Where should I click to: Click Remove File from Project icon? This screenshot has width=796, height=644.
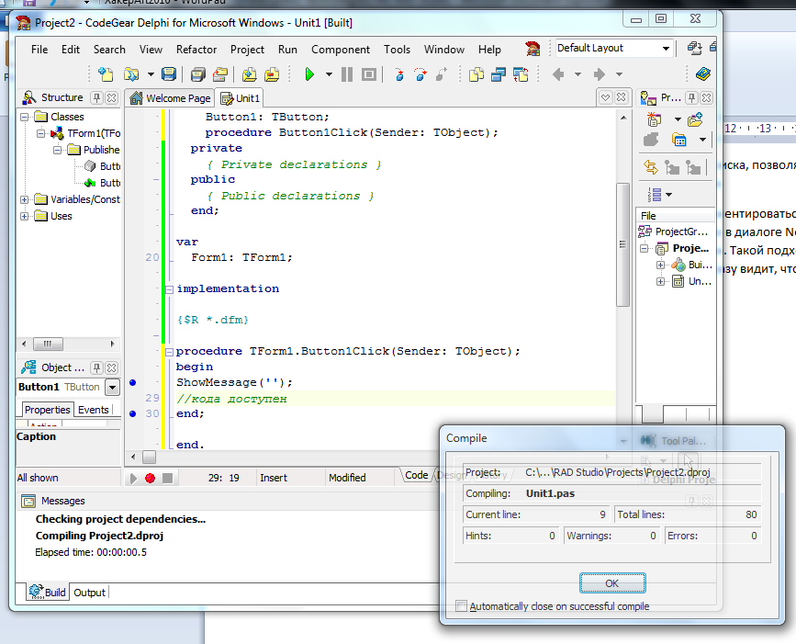[x=272, y=74]
